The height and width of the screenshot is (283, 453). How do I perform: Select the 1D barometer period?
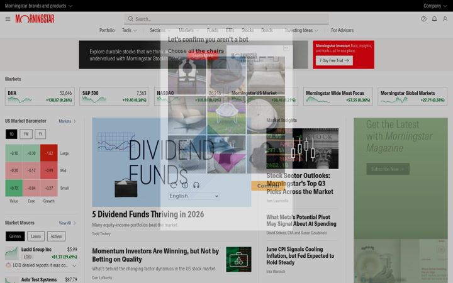click(x=11, y=134)
